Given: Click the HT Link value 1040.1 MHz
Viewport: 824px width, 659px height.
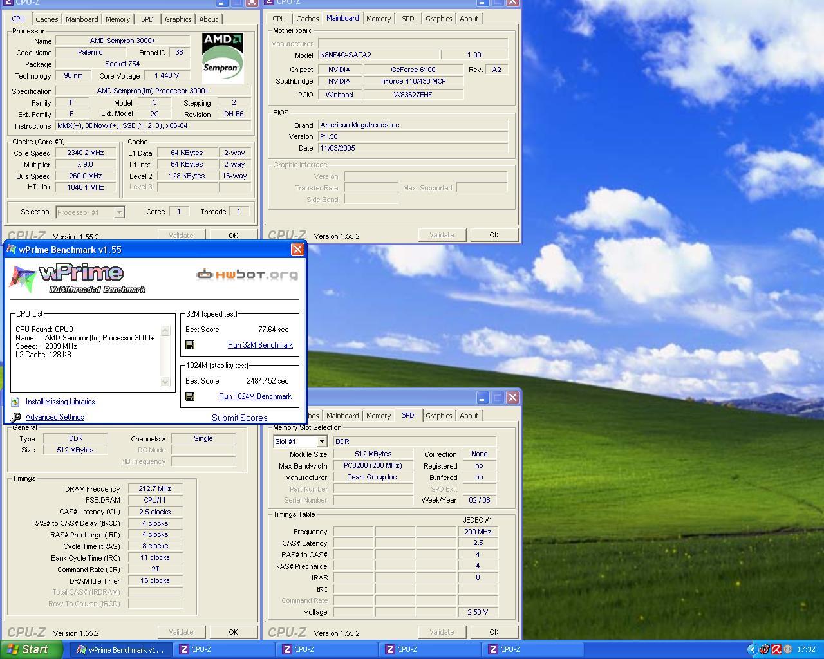Looking at the screenshot, I should click(x=85, y=188).
